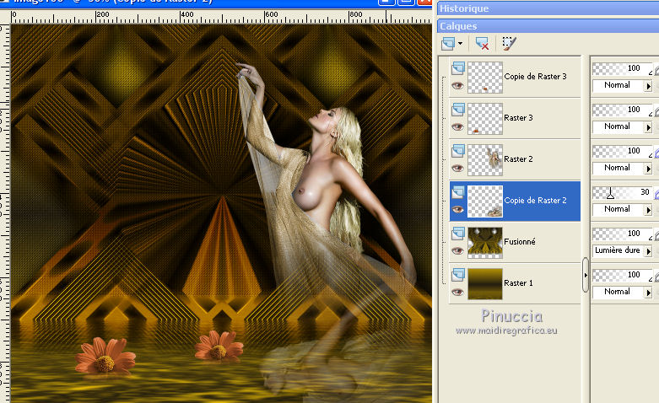Select the Raster 2 layer name

tap(518, 159)
